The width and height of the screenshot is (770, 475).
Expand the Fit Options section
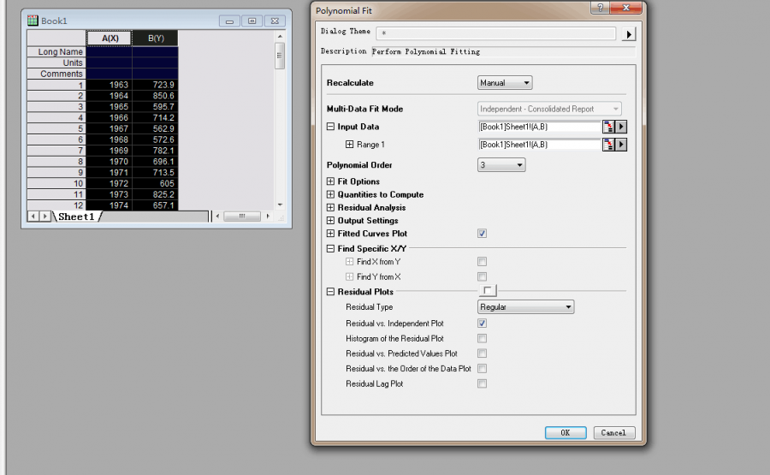(330, 181)
